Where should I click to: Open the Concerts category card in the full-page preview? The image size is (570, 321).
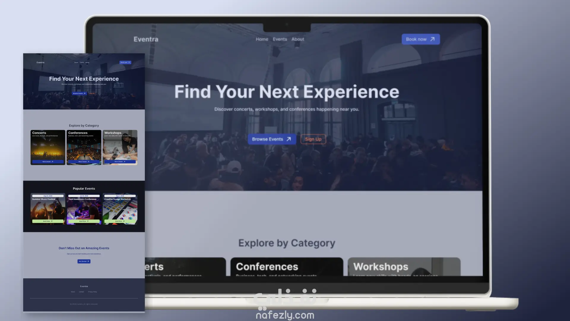pos(48,147)
